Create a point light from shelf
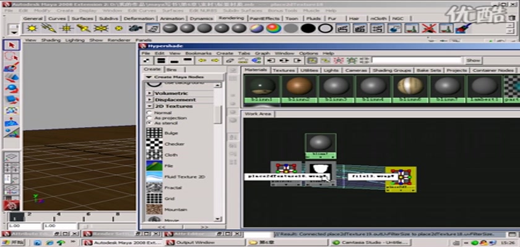 click(66, 28)
